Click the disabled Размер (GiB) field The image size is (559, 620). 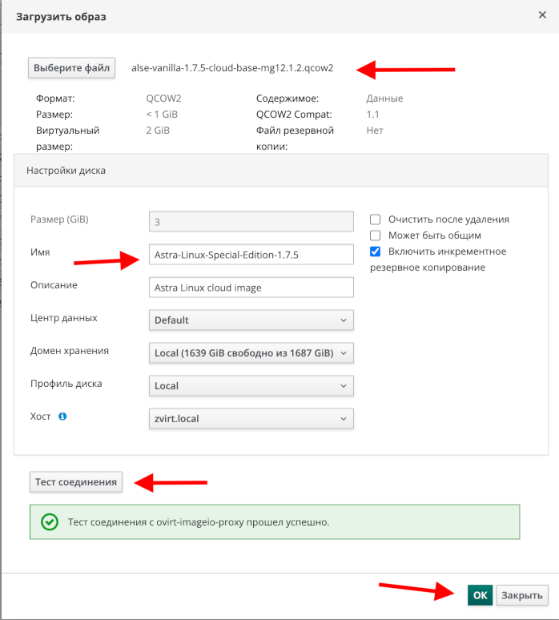[251, 221]
